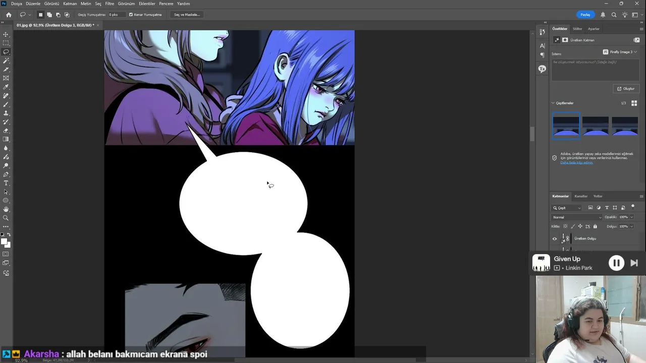Open the Opaklık slider dropdown arrow
This screenshot has height=363, width=646.
click(x=632, y=217)
